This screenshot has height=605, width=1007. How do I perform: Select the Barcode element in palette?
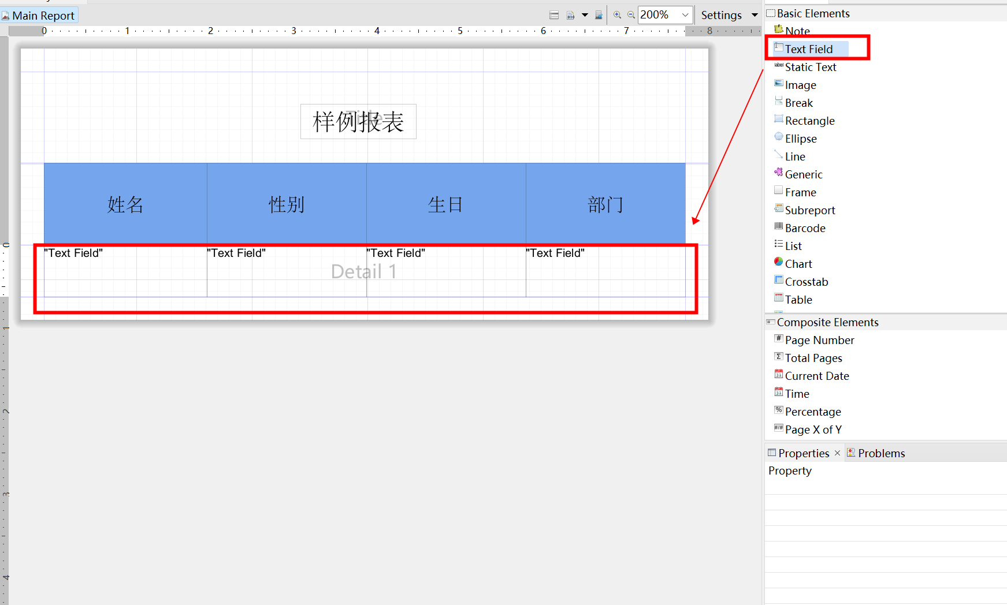click(x=805, y=228)
